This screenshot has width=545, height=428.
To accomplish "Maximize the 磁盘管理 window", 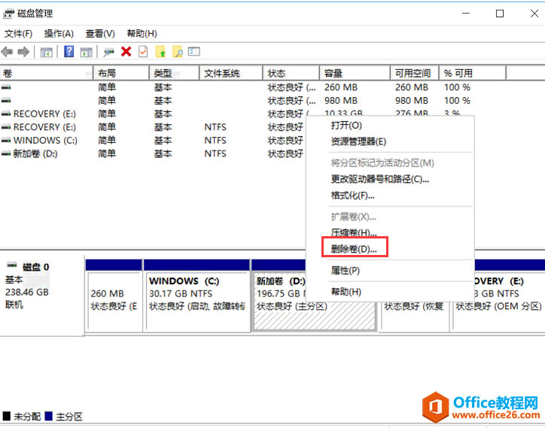I will point(500,14).
